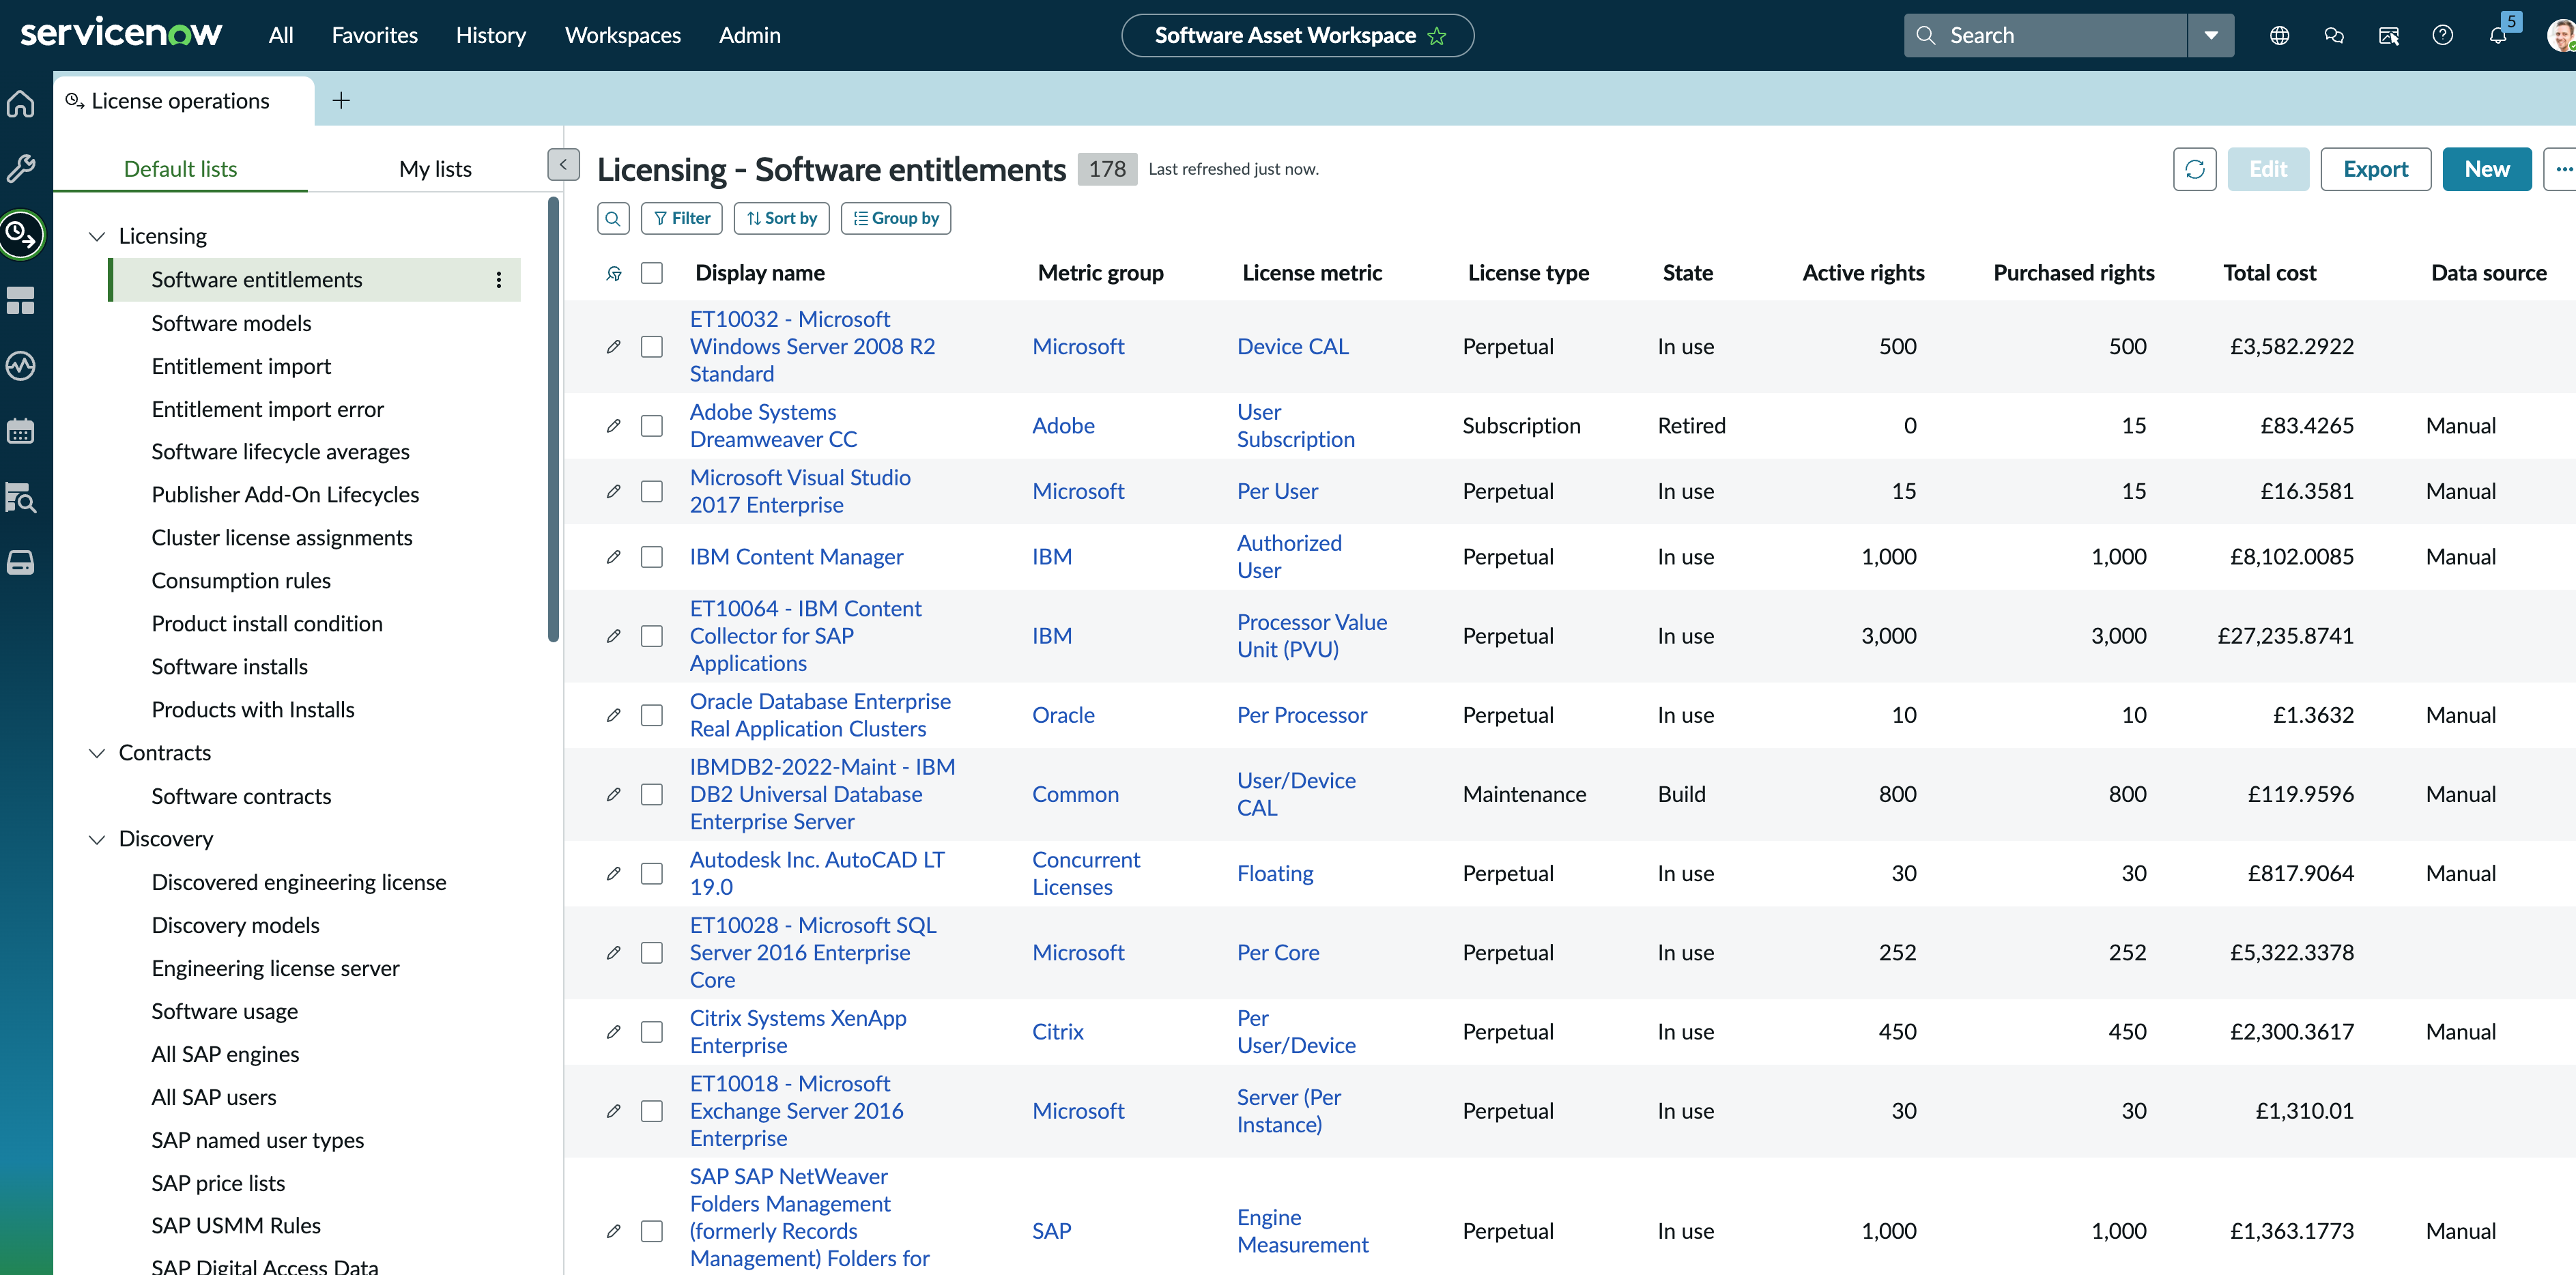Open the wrench icon in left sidebar
The image size is (2576, 1275).
[x=21, y=168]
